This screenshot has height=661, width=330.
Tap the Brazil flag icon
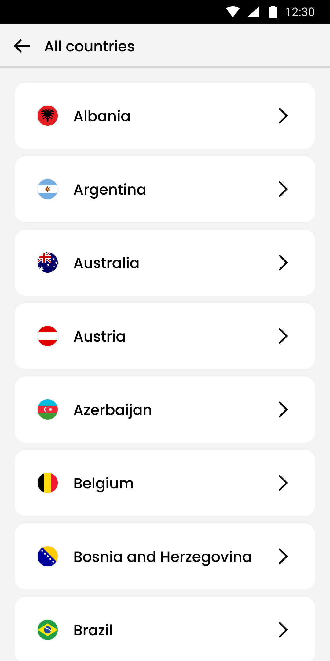(48, 630)
